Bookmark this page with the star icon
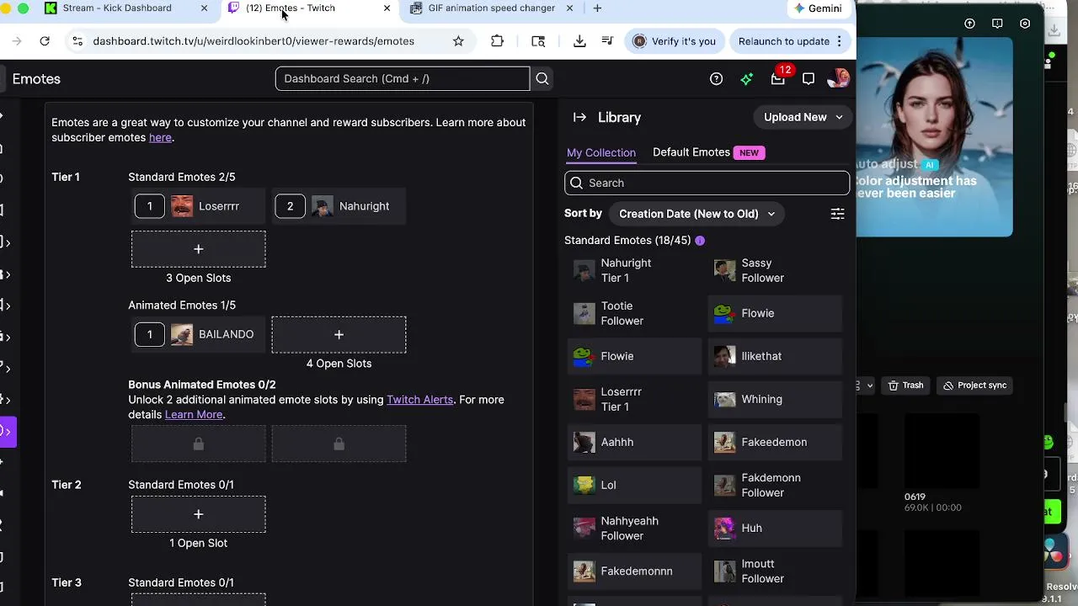Screen dimensions: 1078x606 point(458,41)
